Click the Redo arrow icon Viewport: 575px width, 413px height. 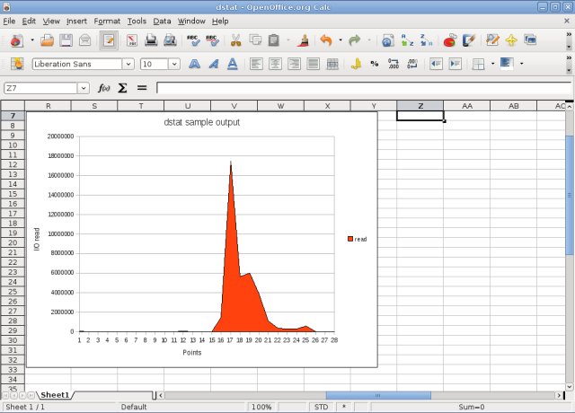point(355,40)
